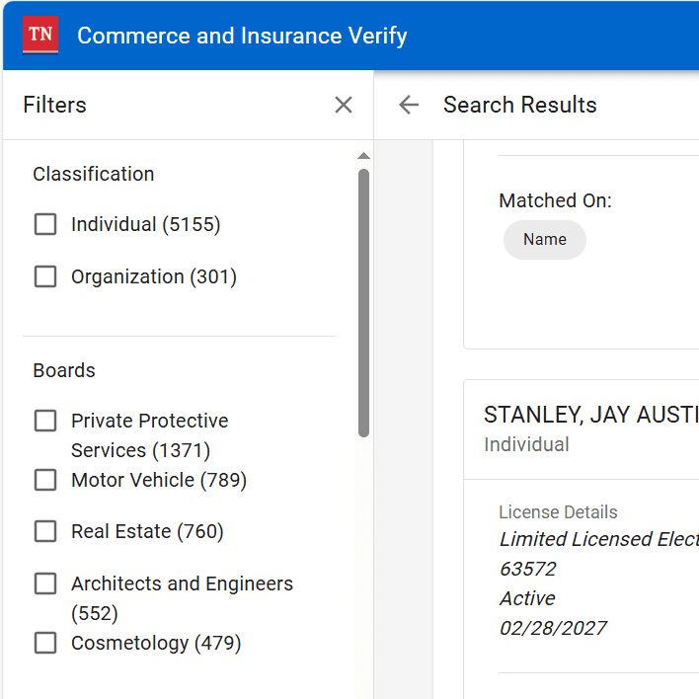This screenshot has height=699, width=699.
Task: Open the STANLEY, JAY AUSTIN result
Action: [x=591, y=415]
